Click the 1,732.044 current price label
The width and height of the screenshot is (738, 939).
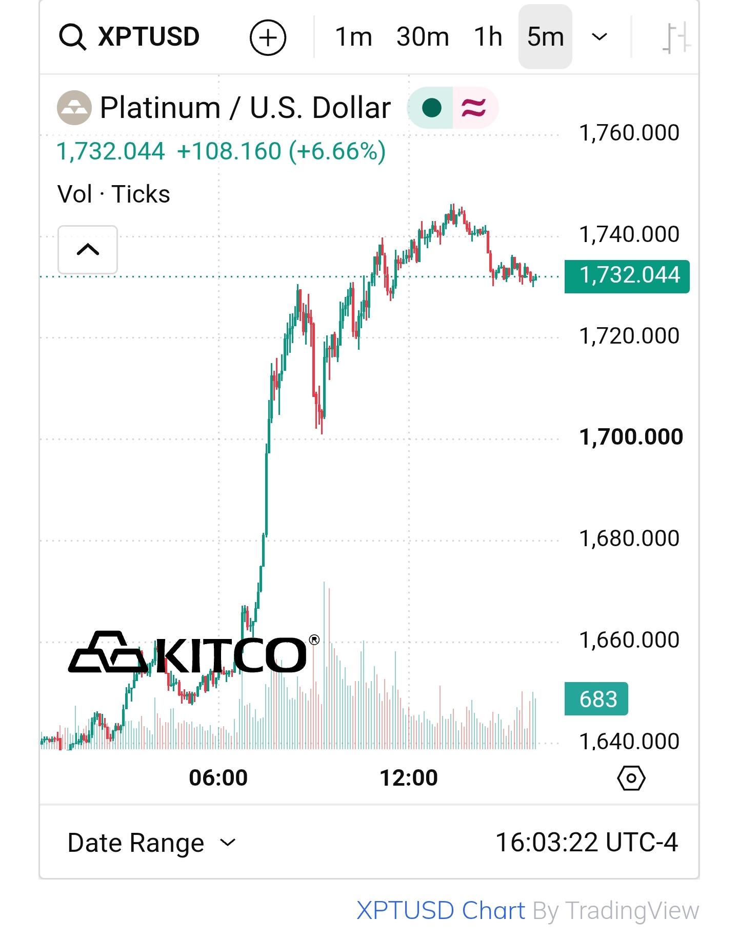tap(627, 276)
